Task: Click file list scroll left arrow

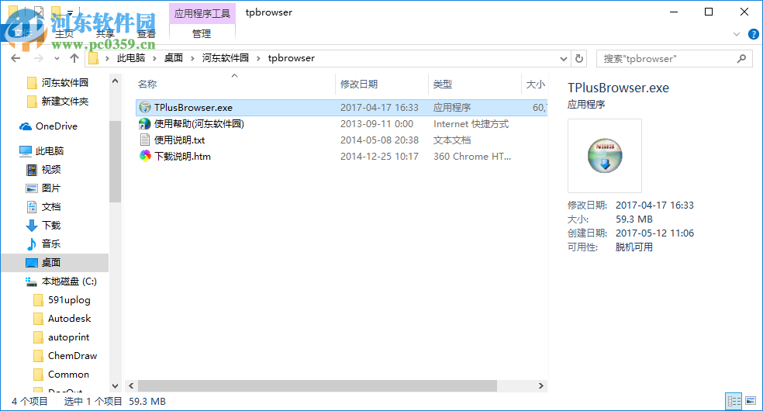Action: pos(131,385)
